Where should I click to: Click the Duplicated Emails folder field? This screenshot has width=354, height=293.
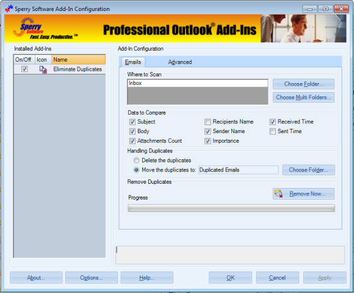tap(239, 170)
